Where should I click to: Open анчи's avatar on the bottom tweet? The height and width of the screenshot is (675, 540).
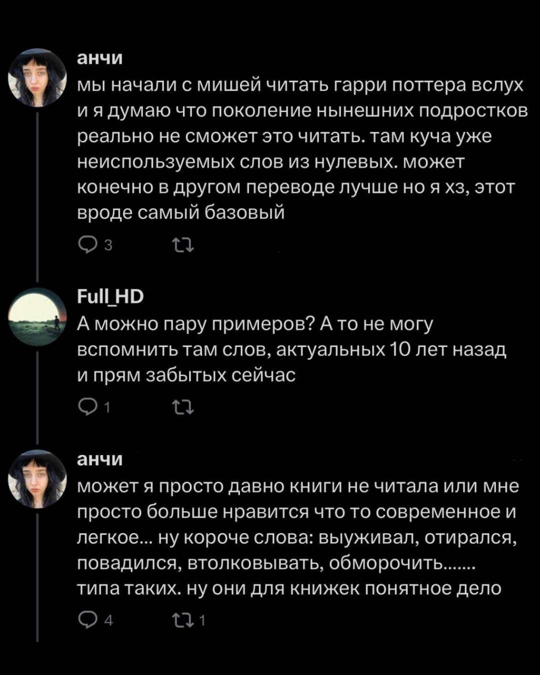point(37,479)
